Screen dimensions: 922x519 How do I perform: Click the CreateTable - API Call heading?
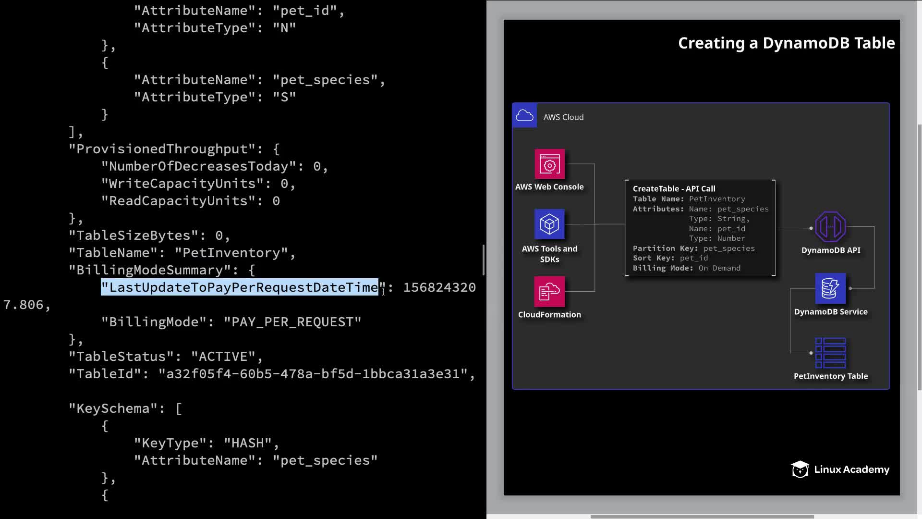pos(674,189)
